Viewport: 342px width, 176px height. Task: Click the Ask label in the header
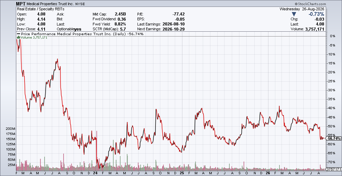pos(60,14)
